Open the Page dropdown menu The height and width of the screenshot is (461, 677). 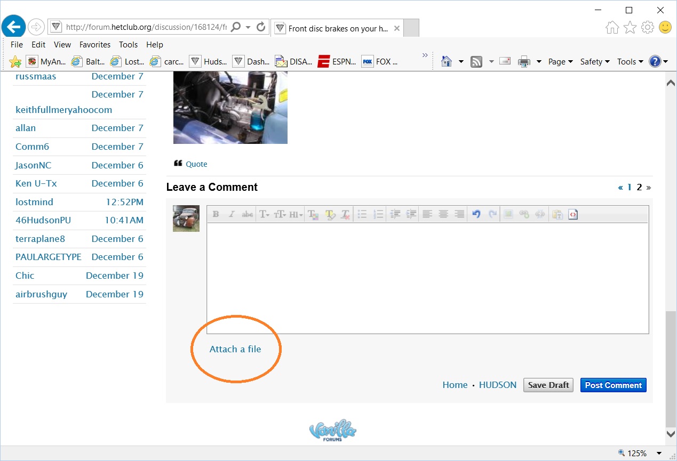(560, 62)
